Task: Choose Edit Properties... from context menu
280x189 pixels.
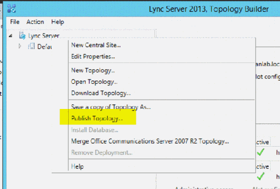Action: coord(93,56)
